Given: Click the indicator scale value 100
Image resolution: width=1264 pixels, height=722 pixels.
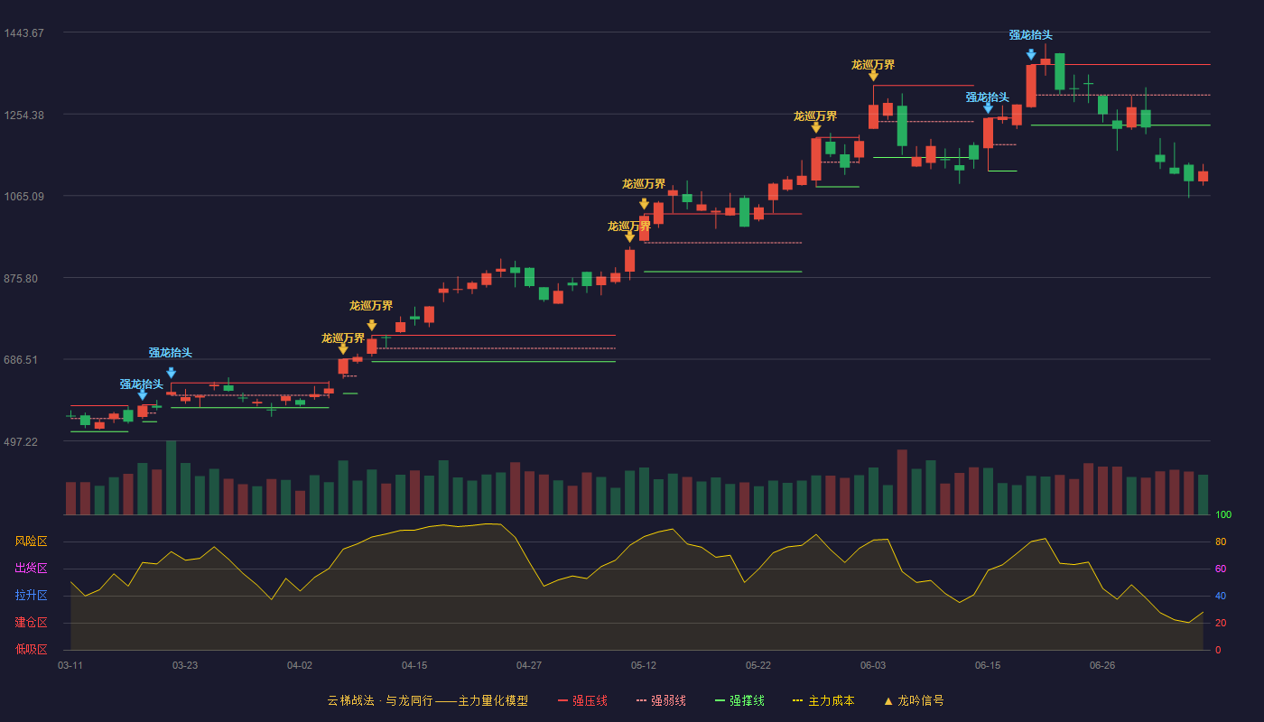Looking at the screenshot, I should click(1223, 514).
